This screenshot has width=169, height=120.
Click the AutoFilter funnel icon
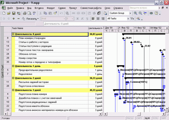[132, 19]
